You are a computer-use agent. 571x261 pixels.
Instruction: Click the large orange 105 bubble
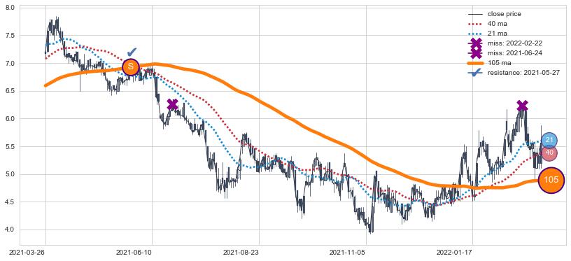pos(551,180)
